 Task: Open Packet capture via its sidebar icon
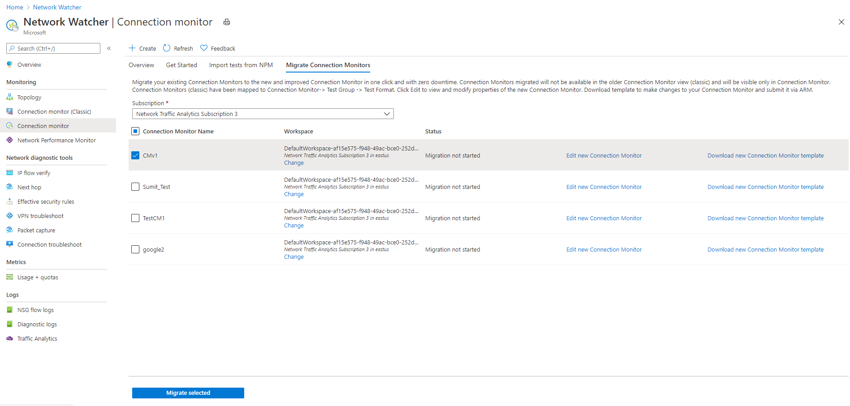pyautogui.click(x=10, y=230)
